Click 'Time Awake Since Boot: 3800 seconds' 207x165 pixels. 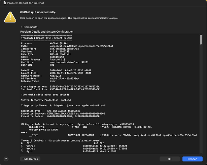coord(45,95)
